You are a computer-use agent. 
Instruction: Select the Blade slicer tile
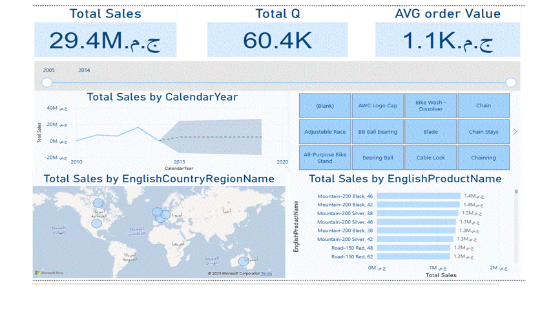point(430,132)
